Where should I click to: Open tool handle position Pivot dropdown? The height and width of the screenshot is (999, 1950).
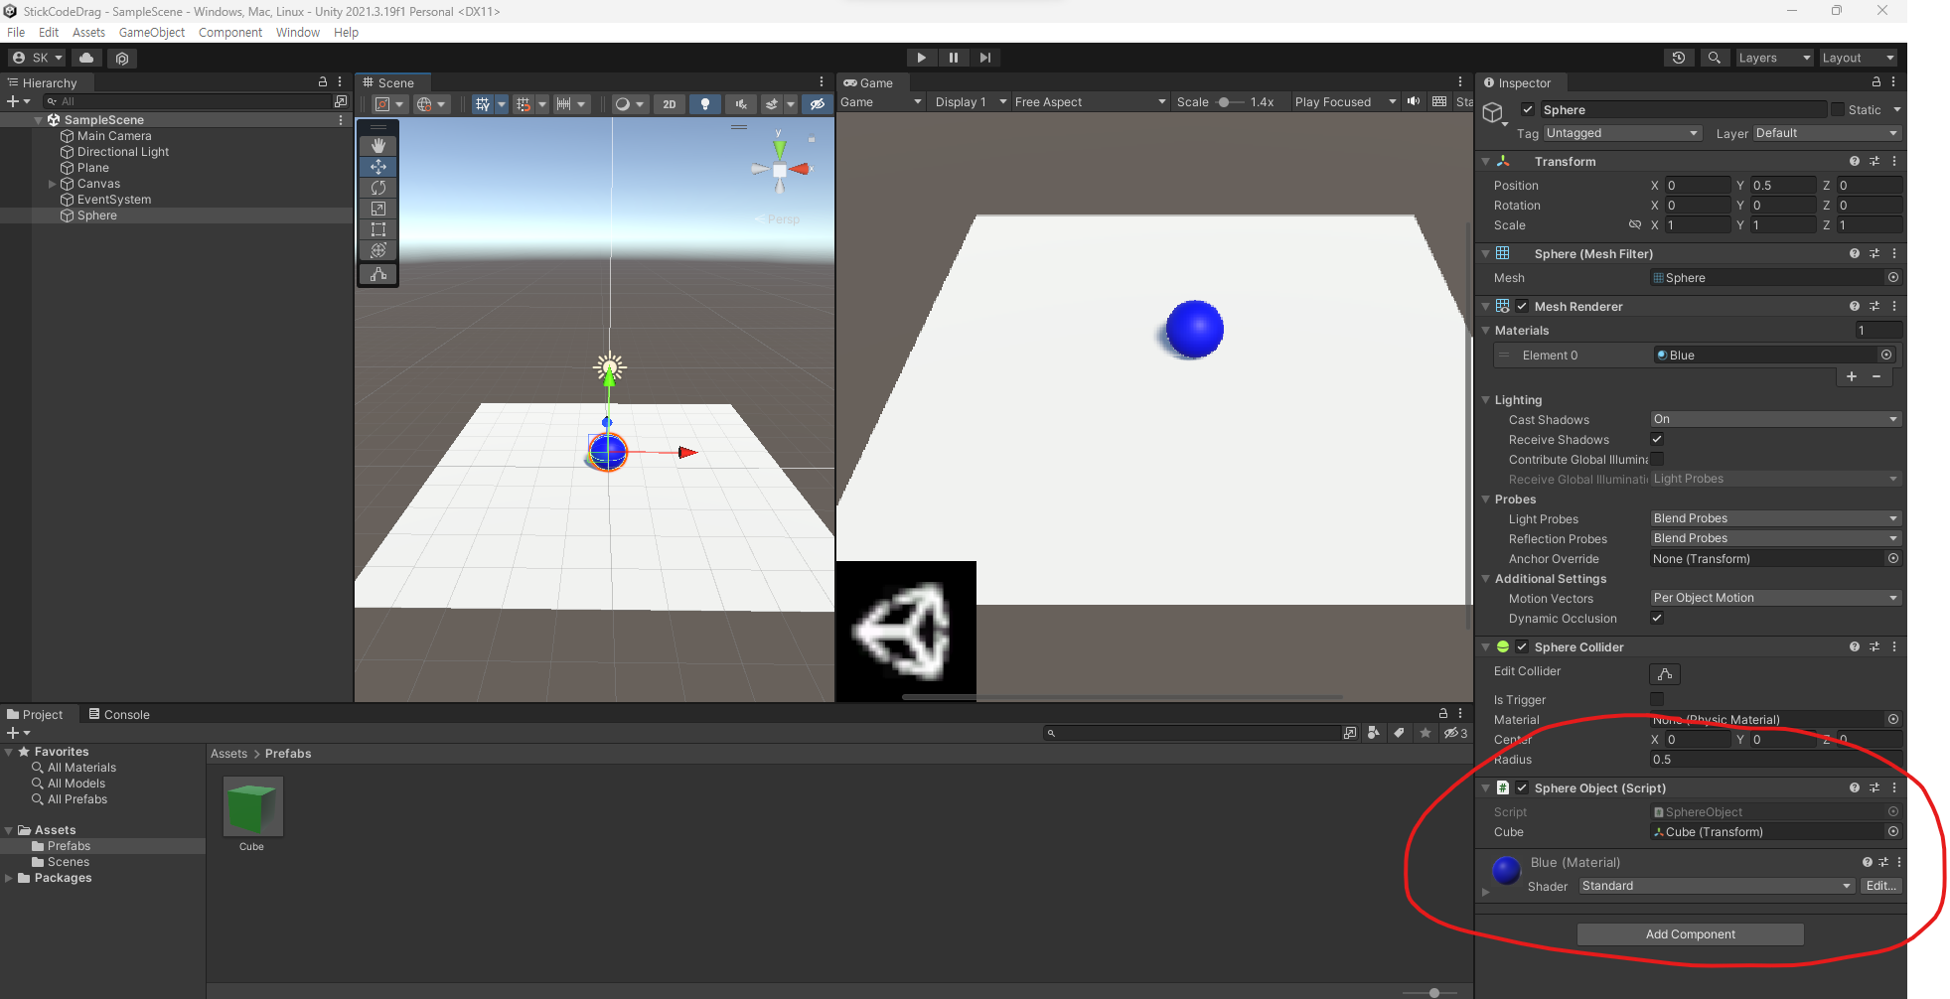(x=389, y=103)
